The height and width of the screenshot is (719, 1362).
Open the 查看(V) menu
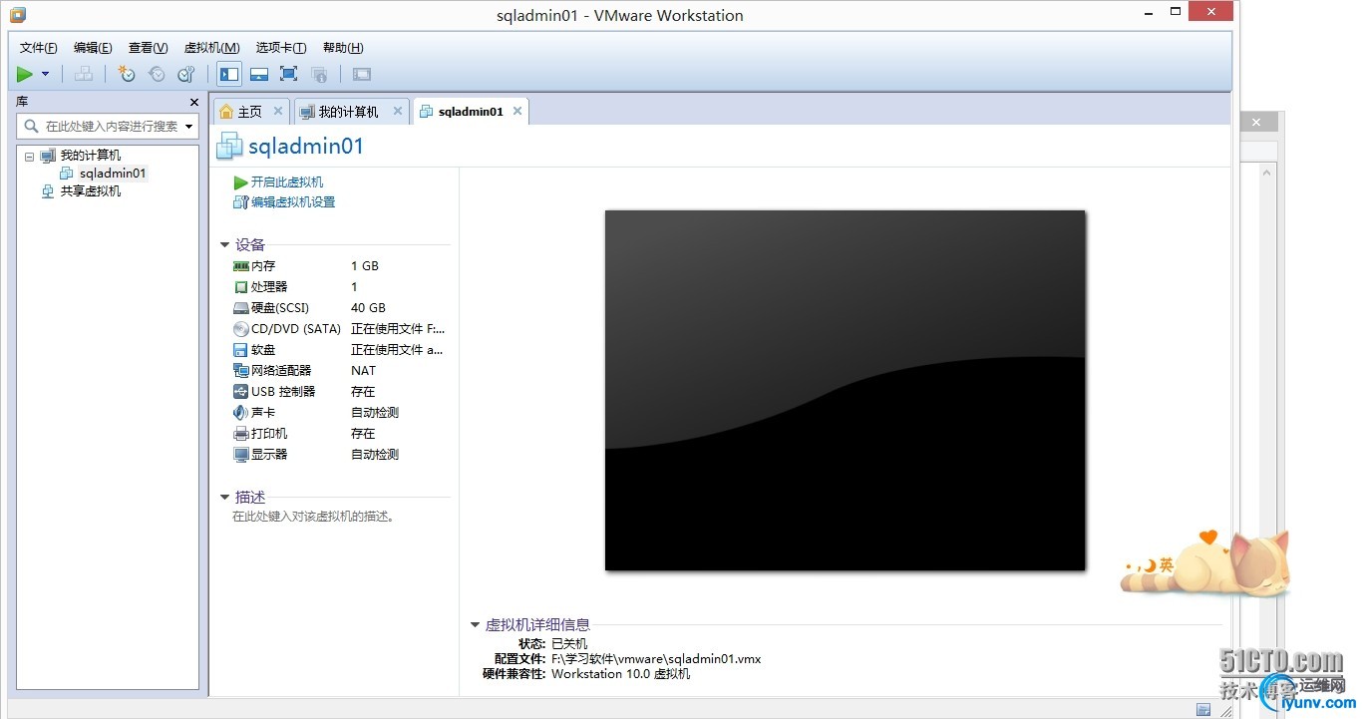tap(149, 48)
